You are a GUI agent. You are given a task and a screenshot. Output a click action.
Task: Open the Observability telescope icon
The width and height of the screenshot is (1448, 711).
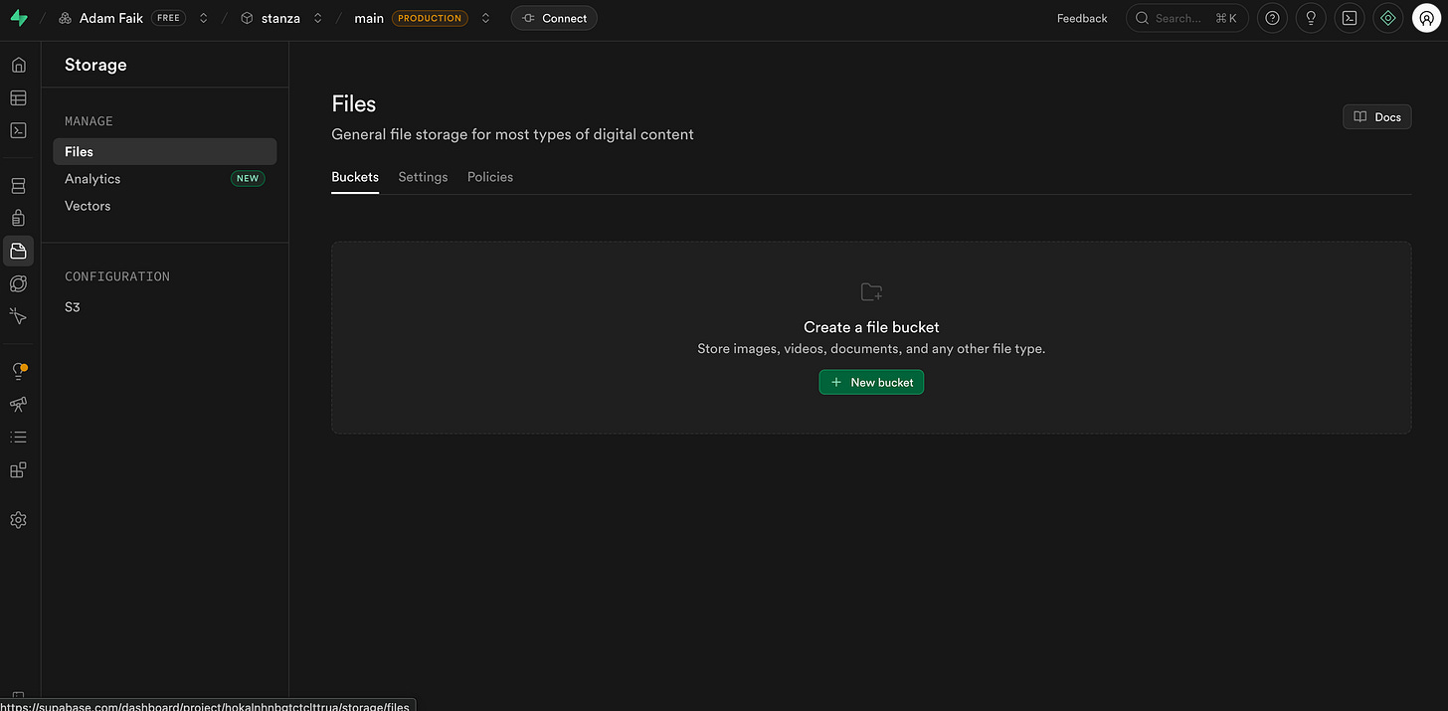18,405
